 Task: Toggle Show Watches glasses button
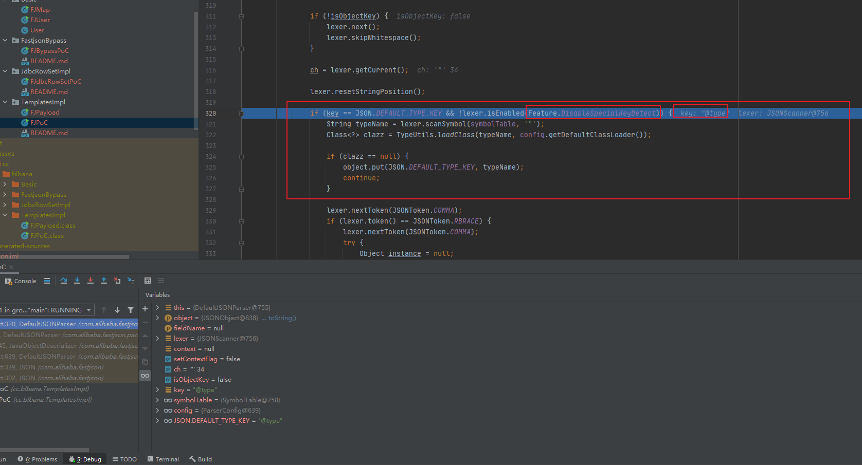point(145,376)
